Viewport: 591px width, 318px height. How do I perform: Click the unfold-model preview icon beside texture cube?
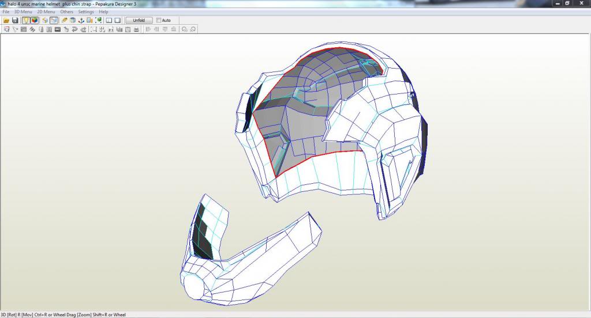point(45,20)
